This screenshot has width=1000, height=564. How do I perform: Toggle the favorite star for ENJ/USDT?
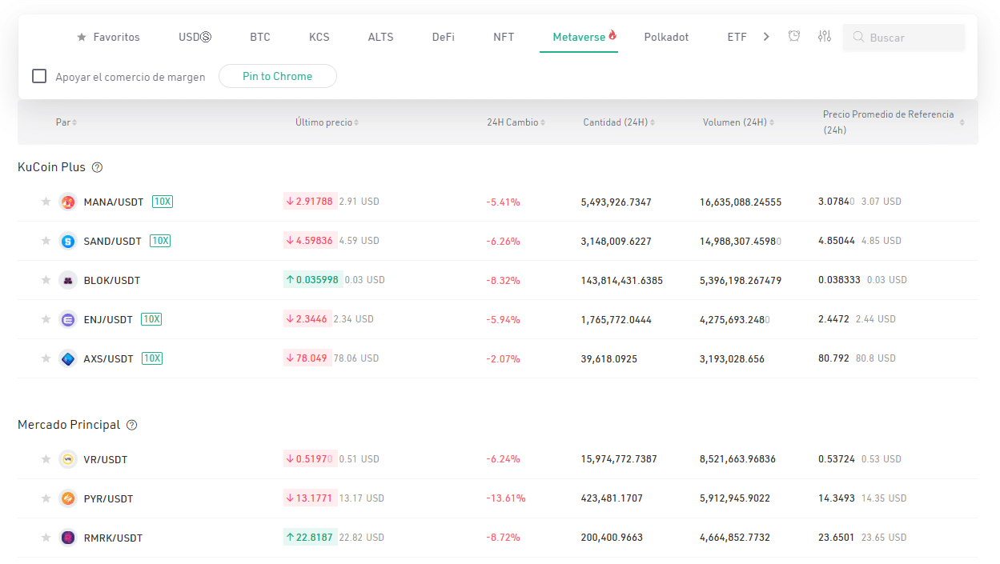pos(46,319)
